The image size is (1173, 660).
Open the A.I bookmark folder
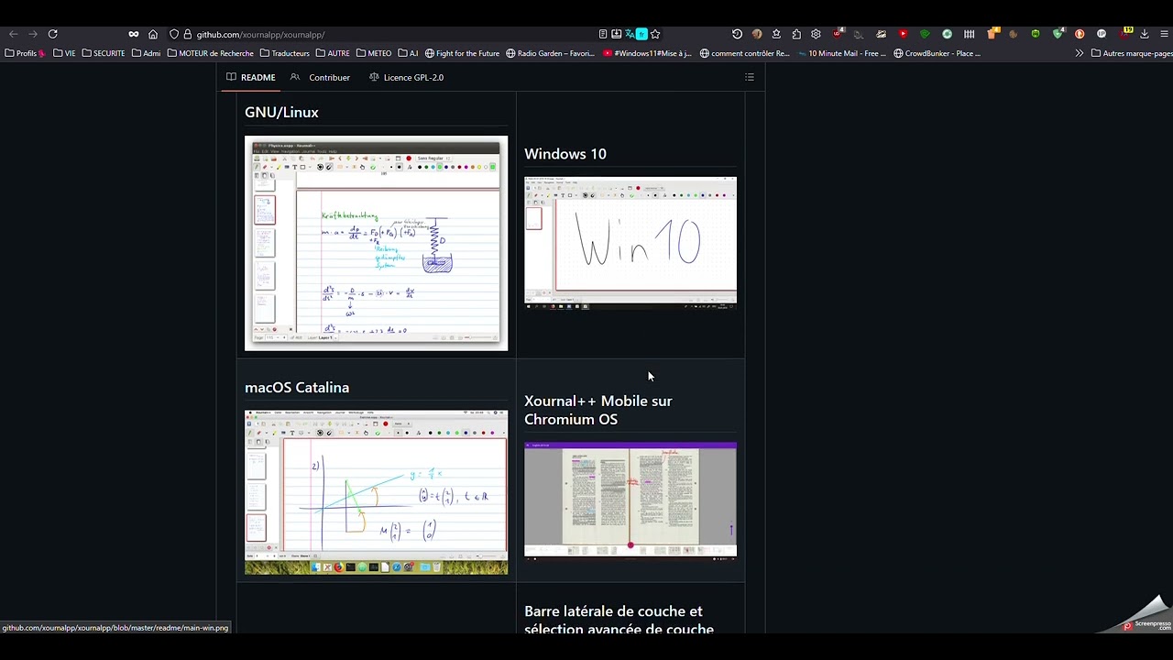pos(408,53)
